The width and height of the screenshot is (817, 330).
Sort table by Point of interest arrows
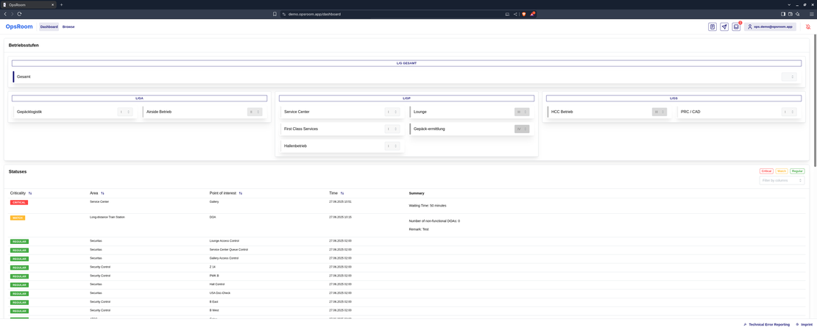(241, 193)
